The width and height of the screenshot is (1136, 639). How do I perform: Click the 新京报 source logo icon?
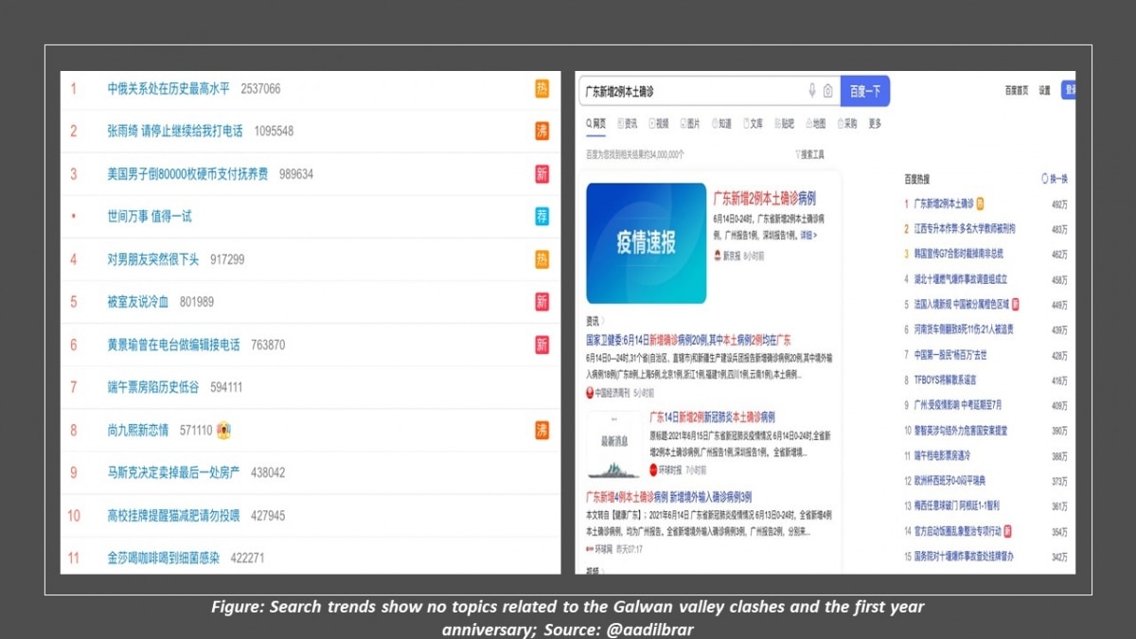click(718, 256)
